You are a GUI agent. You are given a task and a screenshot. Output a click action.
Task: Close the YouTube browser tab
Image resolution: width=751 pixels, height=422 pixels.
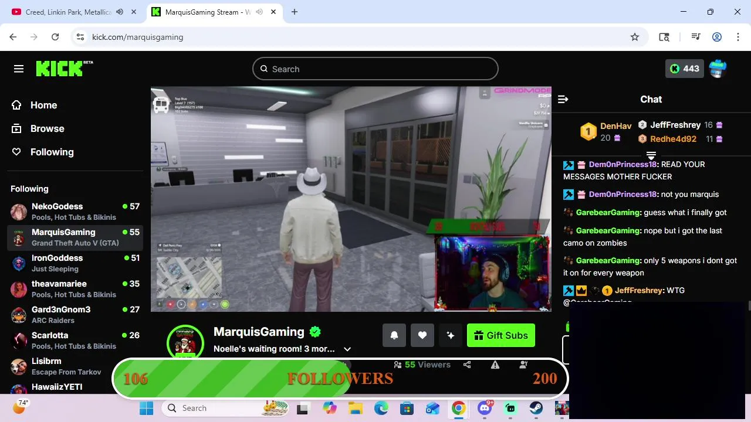135,12
